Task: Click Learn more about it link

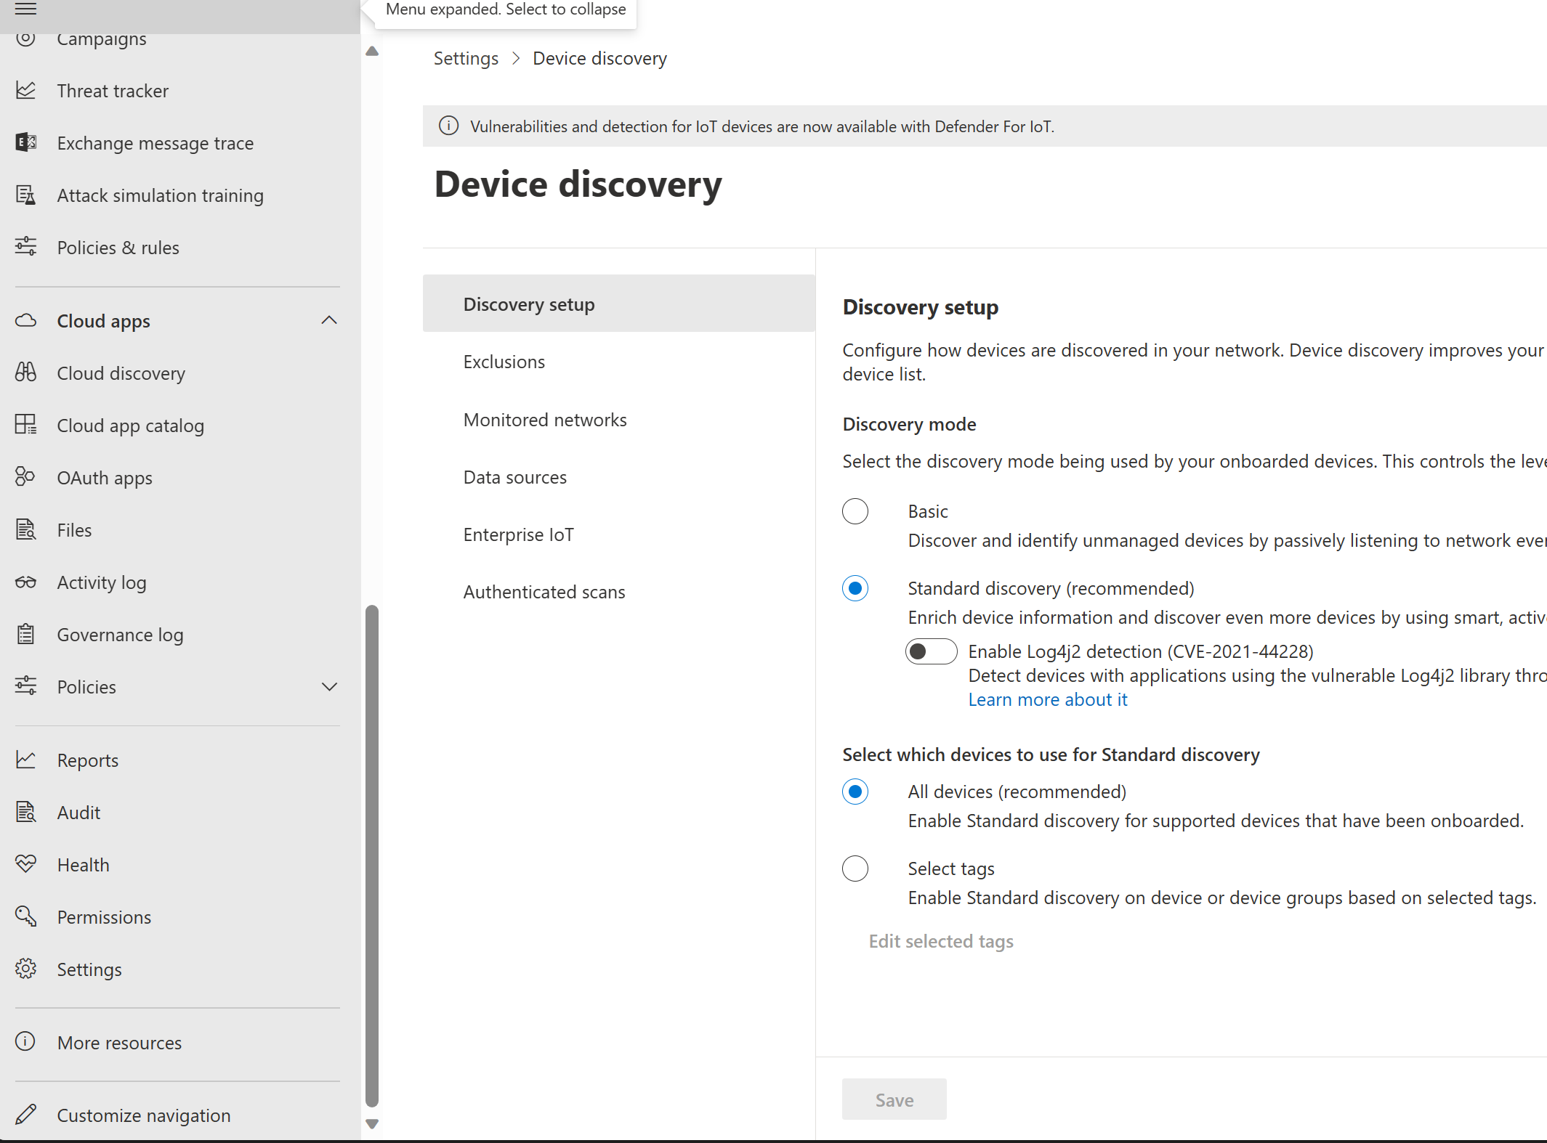Action: [x=1046, y=699]
